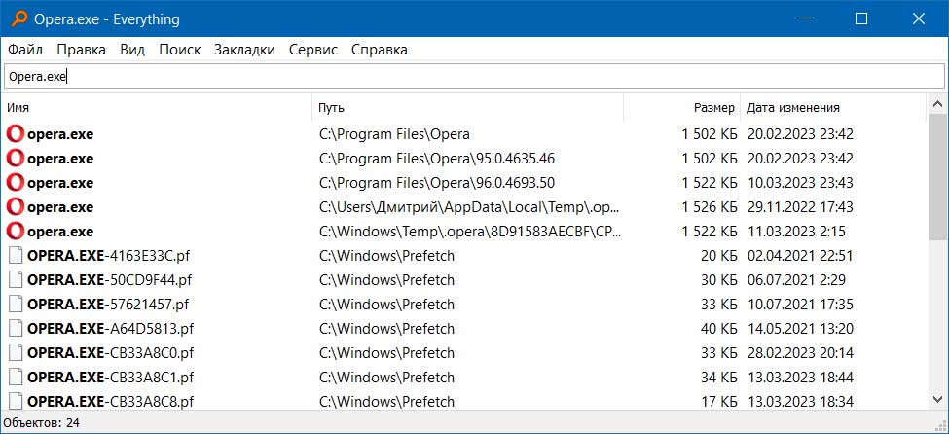Select path C:\Program Files\Opera\95.0.4635.46
Image resolution: width=949 pixels, height=434 pixels.
click(x=437, y=159)
